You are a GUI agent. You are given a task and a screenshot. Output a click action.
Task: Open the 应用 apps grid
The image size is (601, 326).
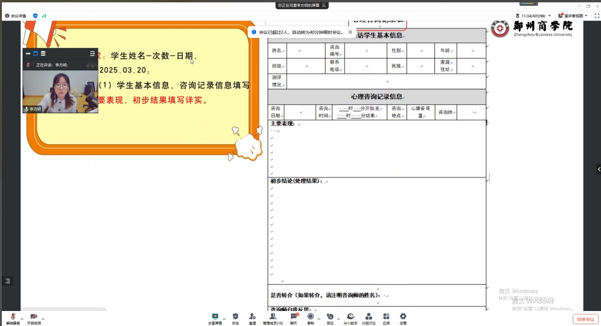tap(386, 318)
